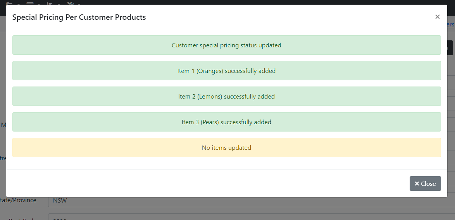Select the 'Item 1 (Oranges) successfully added' message
This screenshot has width=455, height=220.
tap(226, 71)
